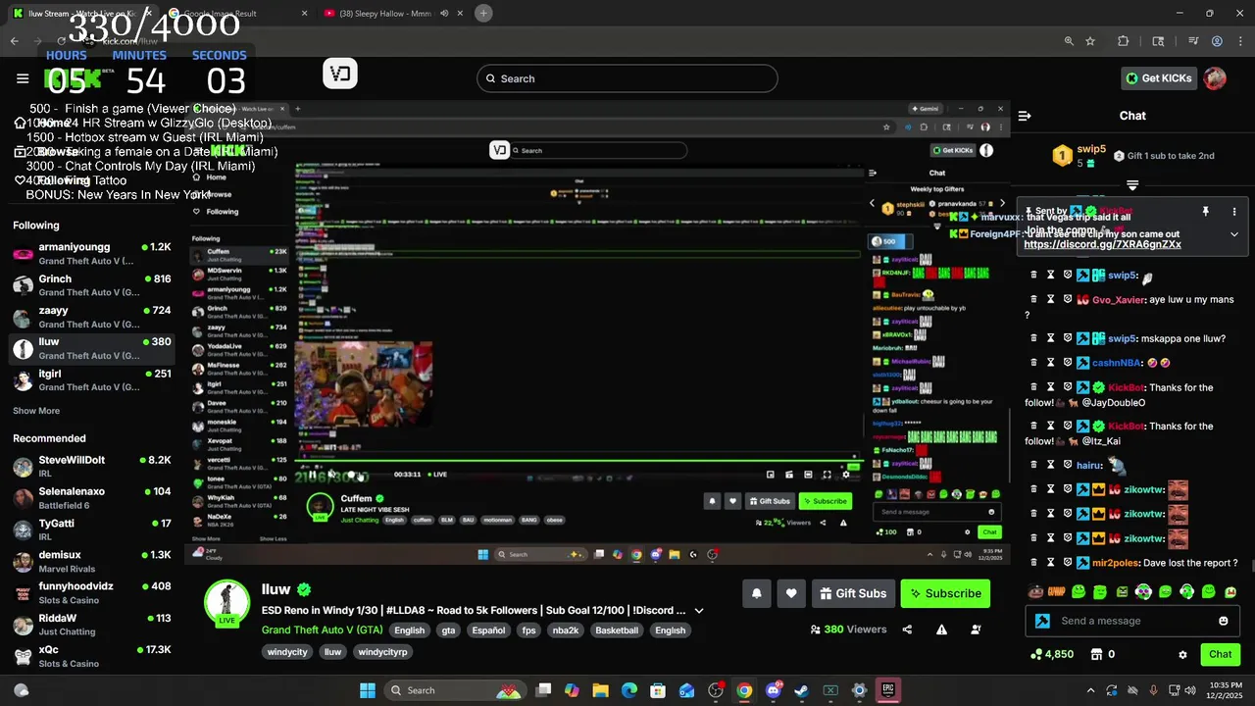Open Selenalenaxo recommended channel
This screenshot has width=1255, height=706.
tap(92, 497)
